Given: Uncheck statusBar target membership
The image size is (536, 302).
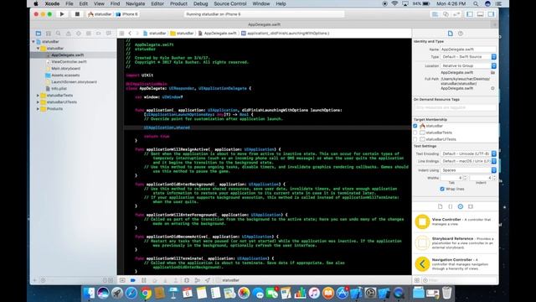Looking at the screenshot, I should click(415, 126).
